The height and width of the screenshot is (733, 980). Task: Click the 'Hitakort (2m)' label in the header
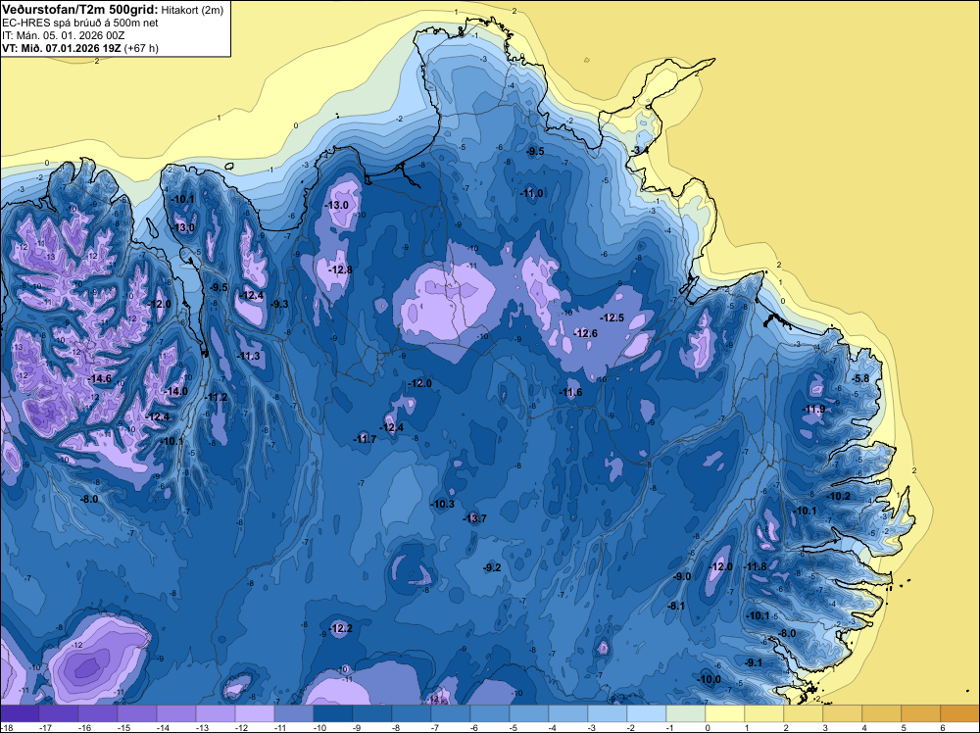[192, 10]
